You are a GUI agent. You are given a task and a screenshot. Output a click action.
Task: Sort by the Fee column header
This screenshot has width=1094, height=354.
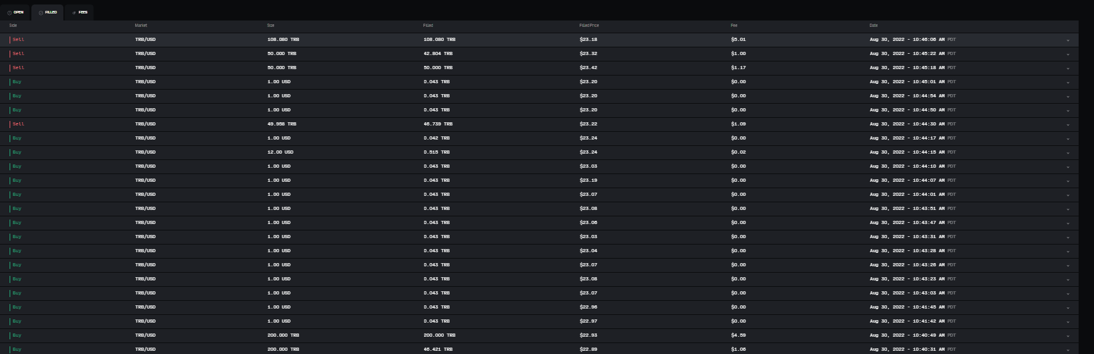pyautogui.click(x=734, y=26)
